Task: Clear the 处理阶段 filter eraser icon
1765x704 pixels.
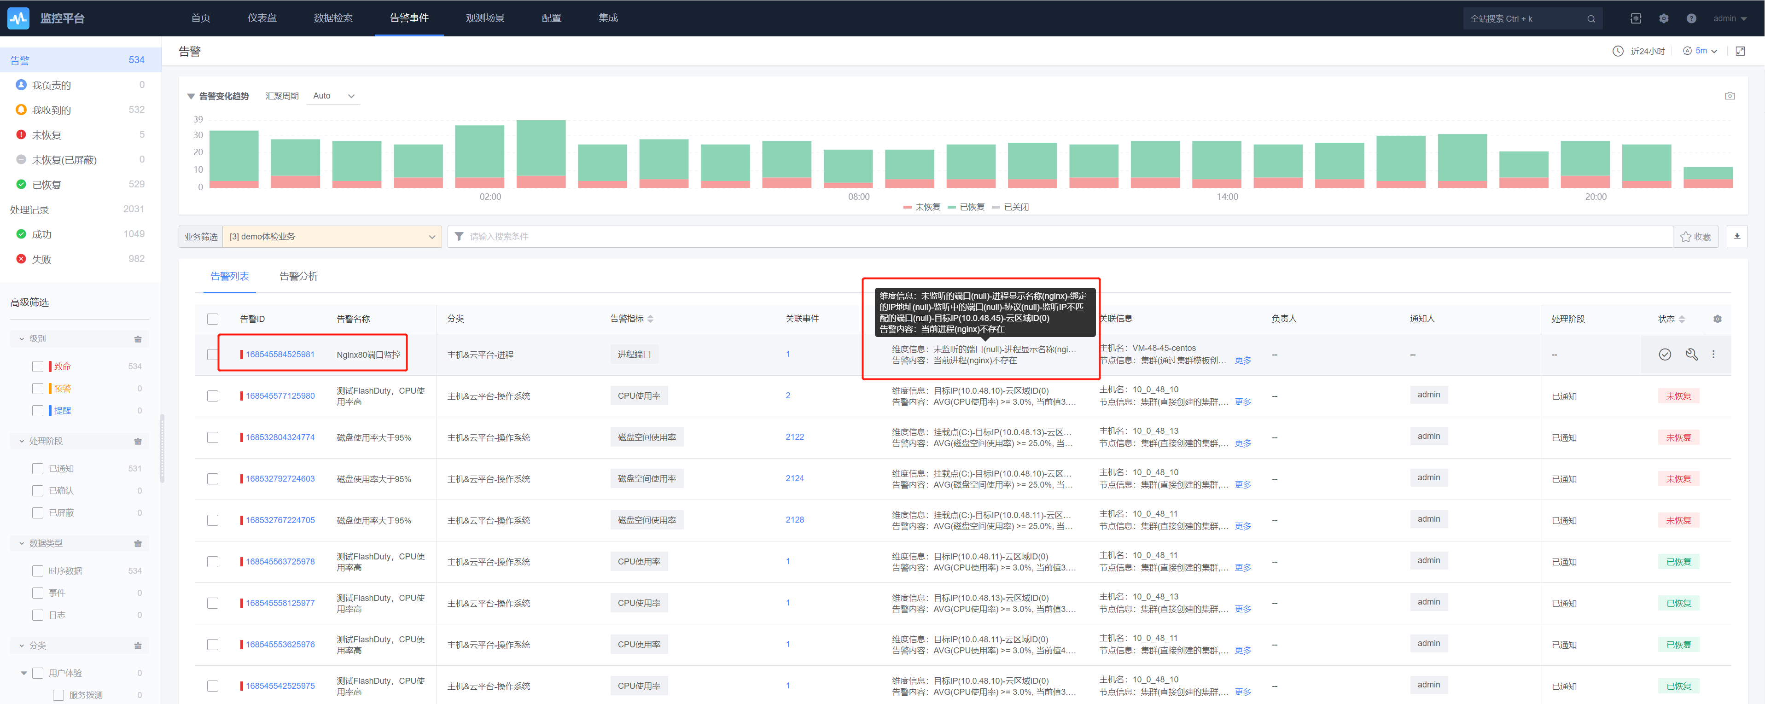Action: pos(138,441)
